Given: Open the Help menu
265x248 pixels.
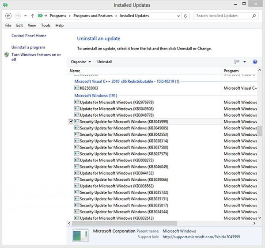Looking at the screenshot, I should click(60, 25).
